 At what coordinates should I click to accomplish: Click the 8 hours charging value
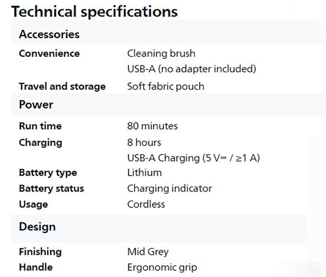(144, 142)
